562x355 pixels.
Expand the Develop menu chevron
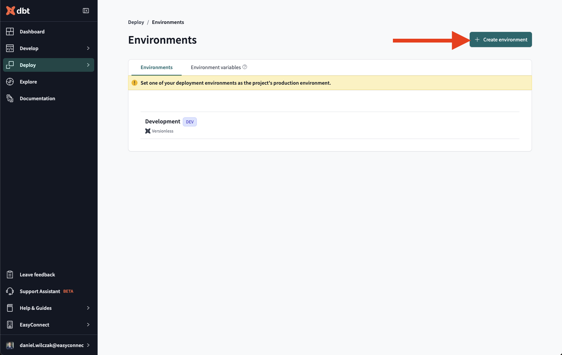tap(88, 48)
